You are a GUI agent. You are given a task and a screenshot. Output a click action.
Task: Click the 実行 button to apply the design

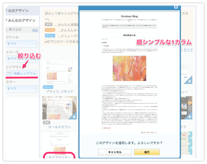pyautogui.click(x=147, y=152)
